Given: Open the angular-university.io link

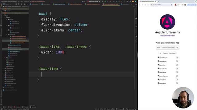Looking at the screenshot, I should tap(167, 35).
